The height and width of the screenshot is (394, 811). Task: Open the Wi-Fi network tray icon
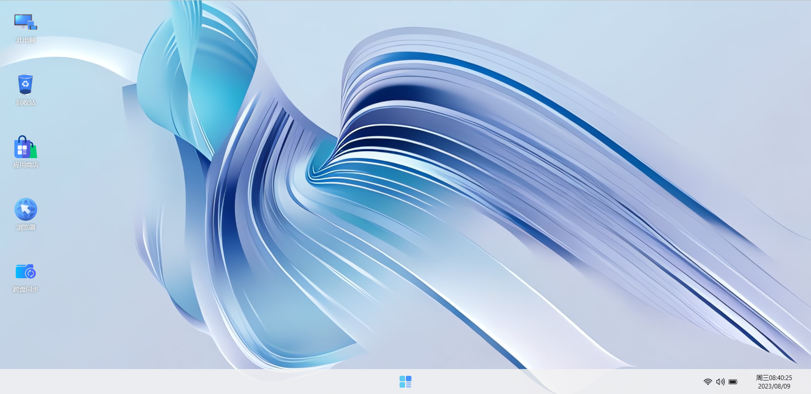708,382
